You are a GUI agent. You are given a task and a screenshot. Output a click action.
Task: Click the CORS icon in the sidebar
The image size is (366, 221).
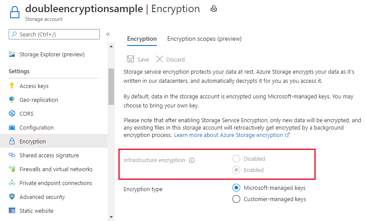12,114
